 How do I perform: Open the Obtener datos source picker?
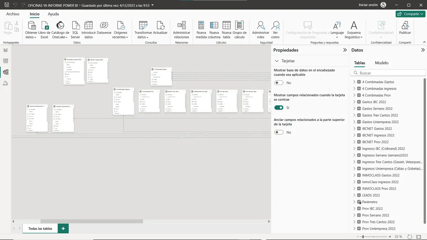pyautogui.click(x=31, y=30)
